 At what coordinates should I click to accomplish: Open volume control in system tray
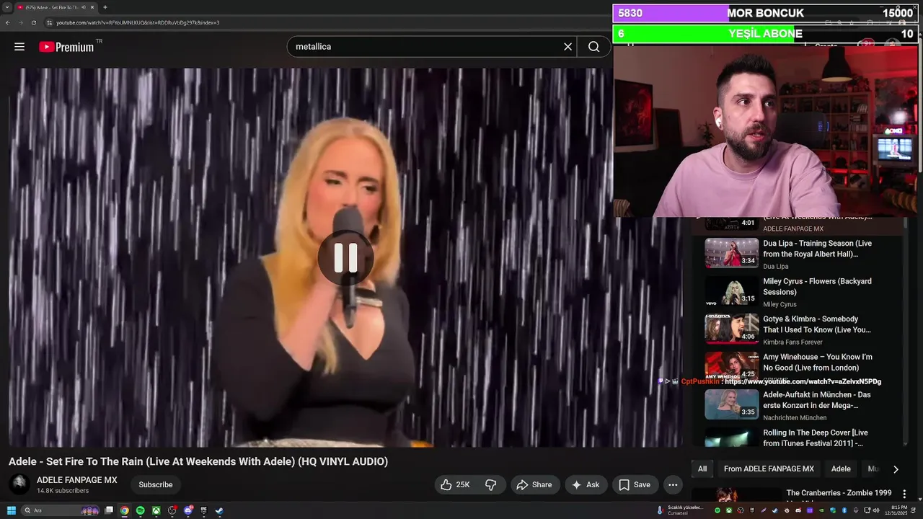pyautogui.click(x=876, y=510)
